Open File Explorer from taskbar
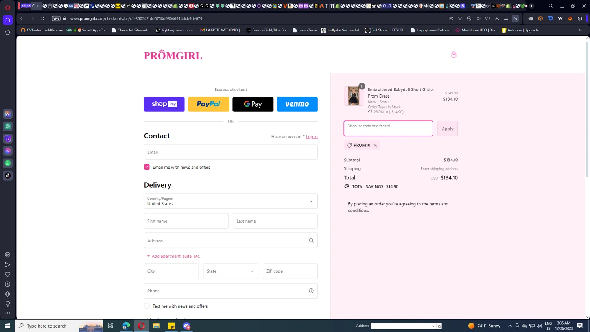This screenshot has height=332, width=590. click(x=156, y=326)
